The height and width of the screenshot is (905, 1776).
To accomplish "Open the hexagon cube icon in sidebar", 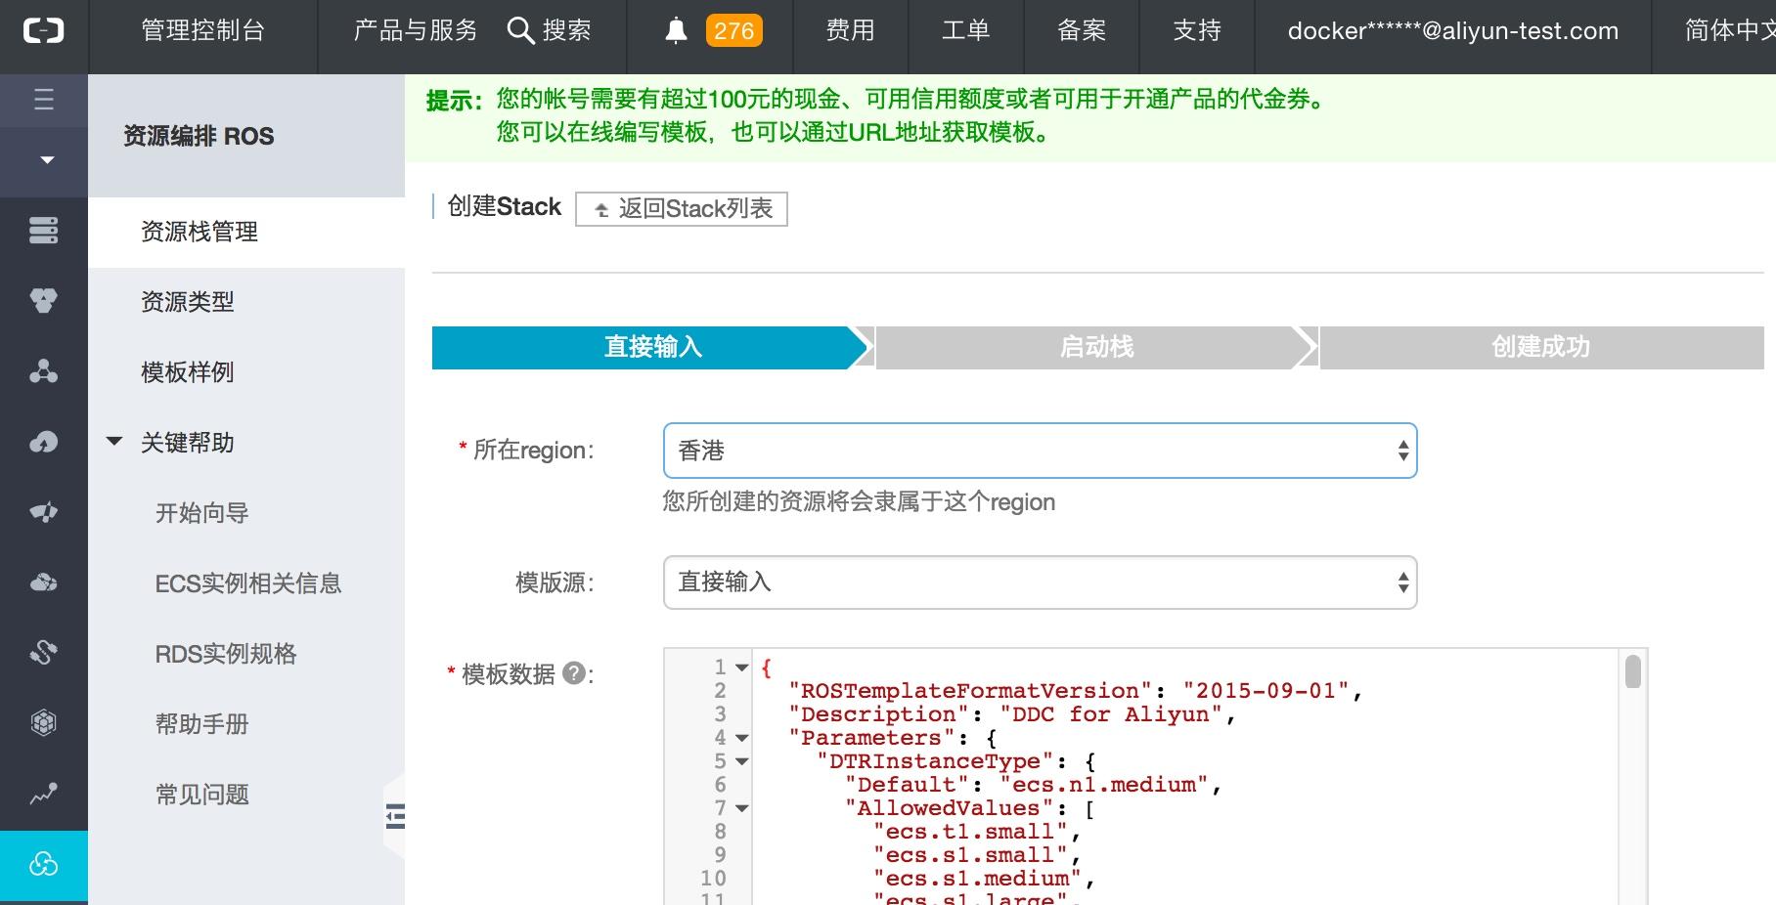I will coord(44,723).
